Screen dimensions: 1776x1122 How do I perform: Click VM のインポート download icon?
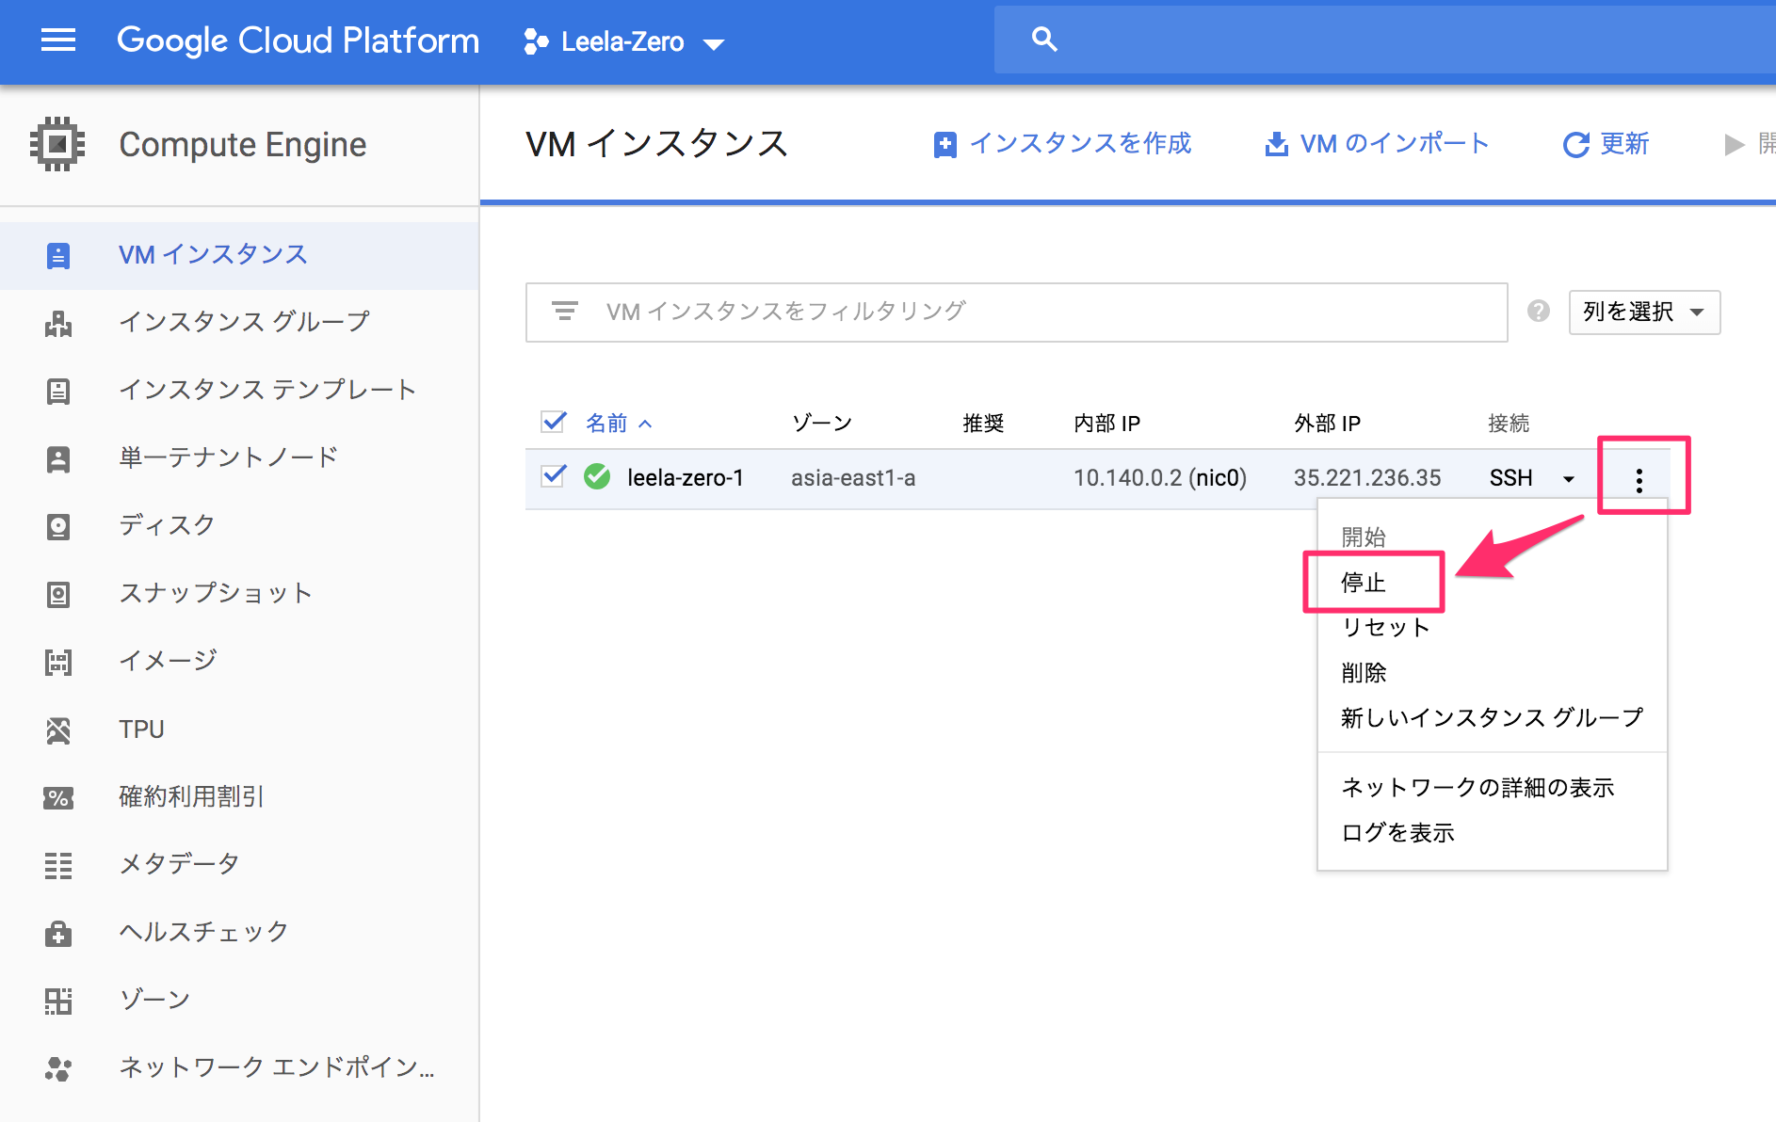pyautogui.click(x=1277, y=144)
